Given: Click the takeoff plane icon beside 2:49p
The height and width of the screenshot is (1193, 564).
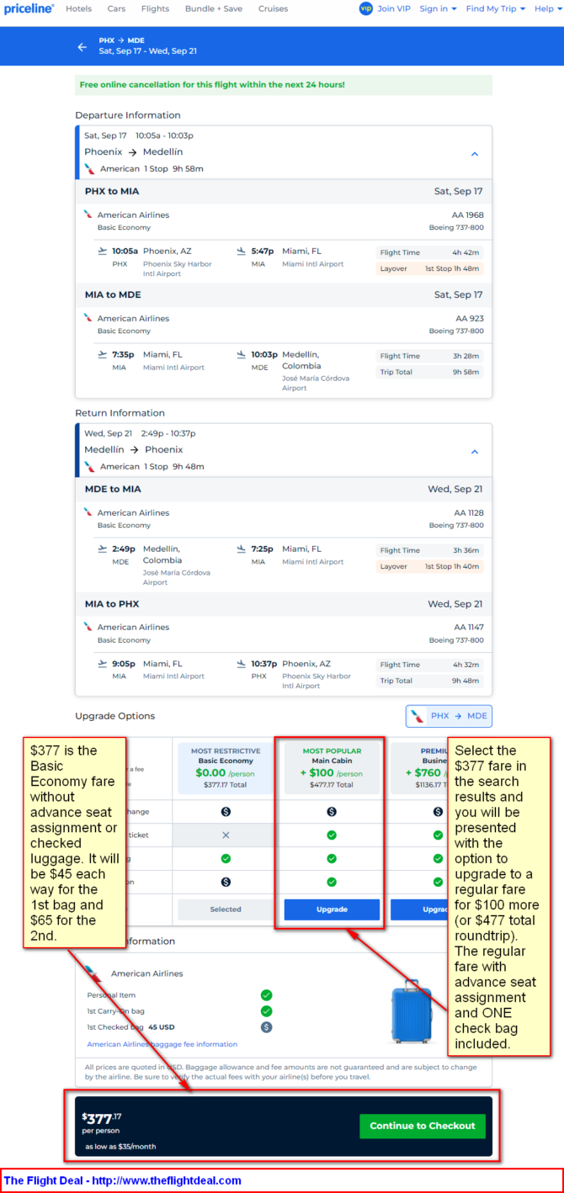Looking at the screenshot, I should coord(103,549).
